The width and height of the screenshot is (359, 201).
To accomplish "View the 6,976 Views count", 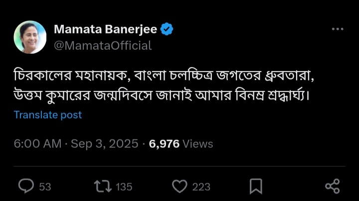I will click(164, 144).
